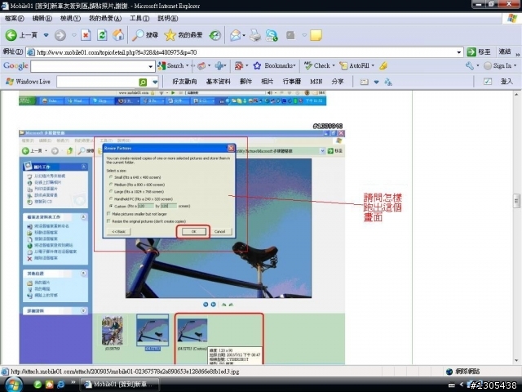
Task: Click the Windows Live logo
Action: pyautogui.click(x=28, y=82)
